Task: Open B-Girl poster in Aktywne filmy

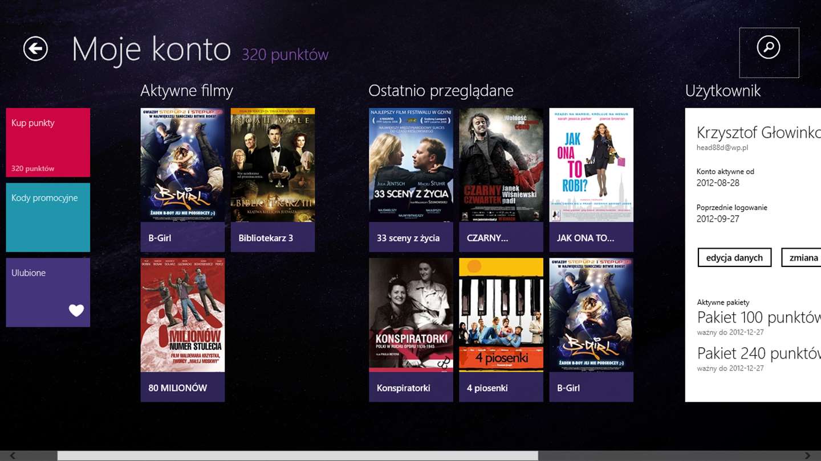Action: (182, 180)
